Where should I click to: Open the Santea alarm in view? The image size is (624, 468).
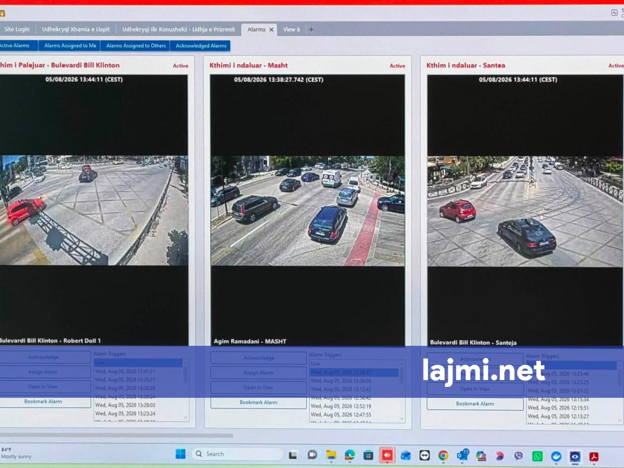[475, 389]
